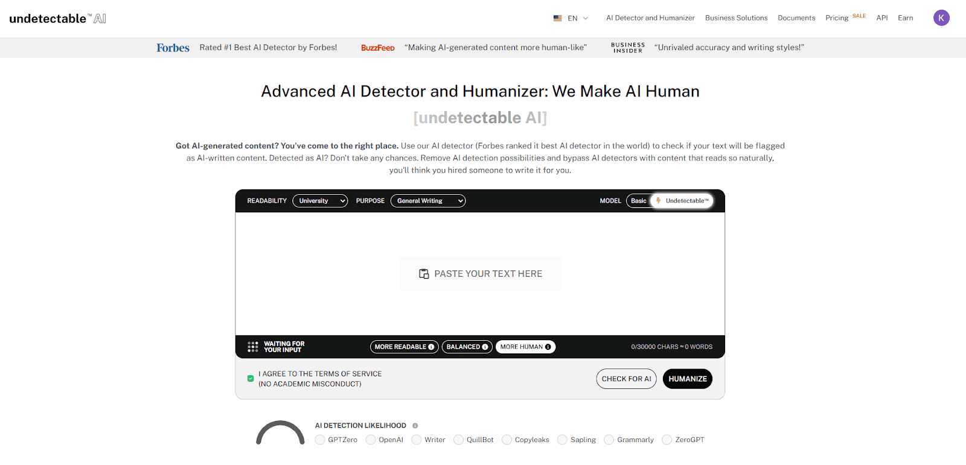Viewport: 966px width, 465px height.
Task: Click the AI detection likelihood gauge
Action: pos(280,432)
